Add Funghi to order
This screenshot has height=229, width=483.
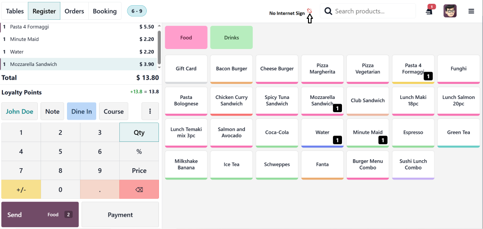458,69
